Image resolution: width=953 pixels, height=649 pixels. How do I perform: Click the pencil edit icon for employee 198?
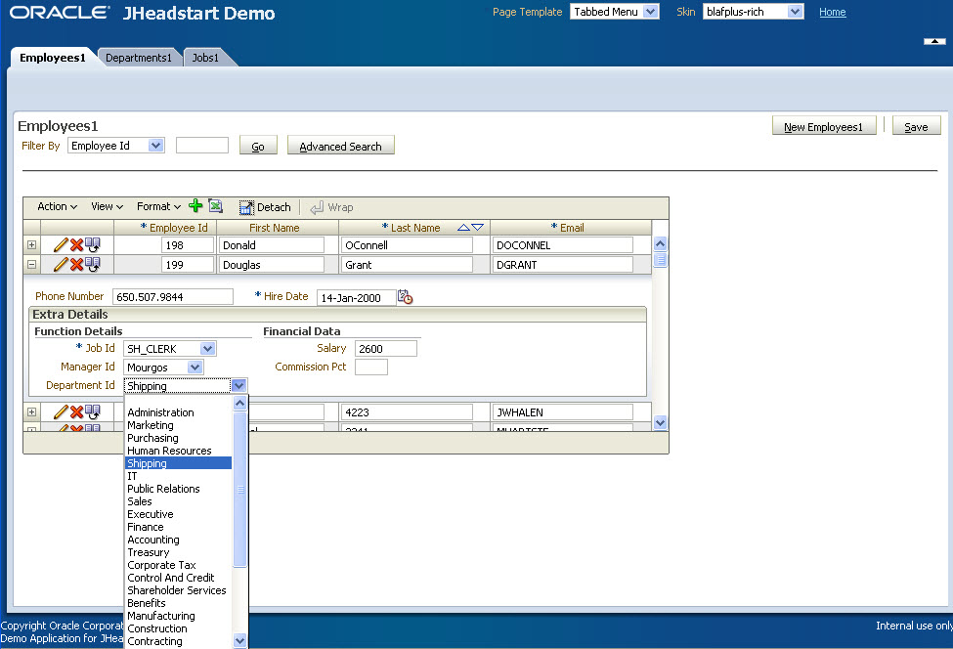pyautogui.click(x=61, y=245)
